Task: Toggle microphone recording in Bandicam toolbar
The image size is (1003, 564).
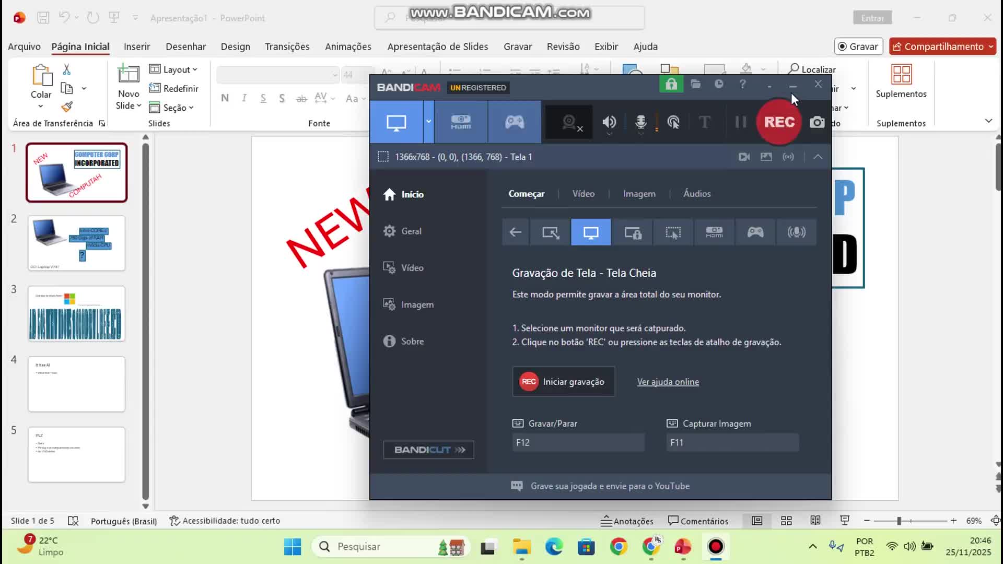Action: tap(640, 122)
